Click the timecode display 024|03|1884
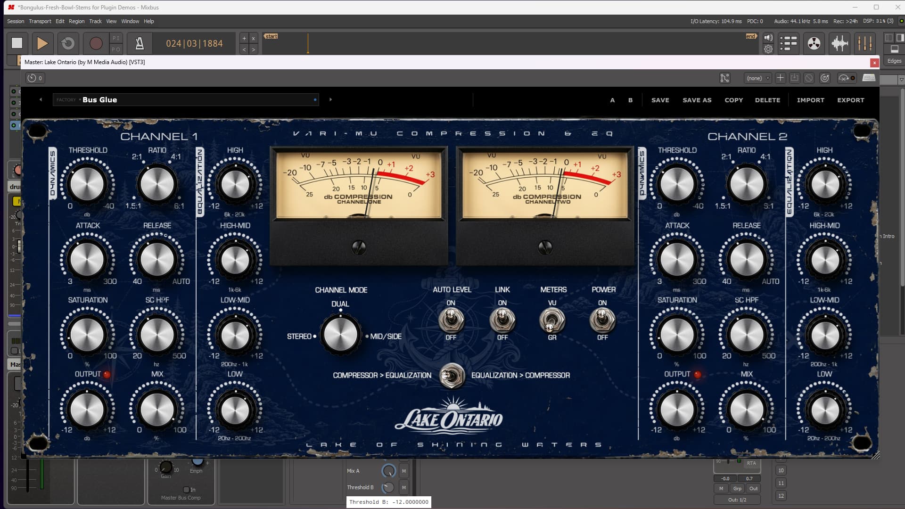Image resolution: width=905 pixels, height=509 pixels. click(194, 43)
